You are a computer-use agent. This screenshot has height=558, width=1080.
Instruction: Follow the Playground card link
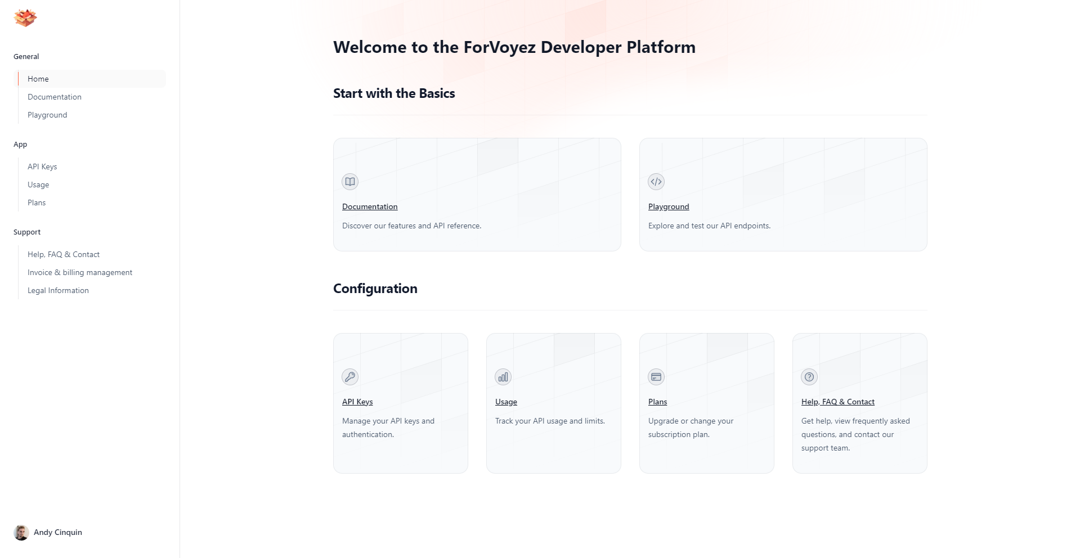pyautogui.click(x=669, y=206)
